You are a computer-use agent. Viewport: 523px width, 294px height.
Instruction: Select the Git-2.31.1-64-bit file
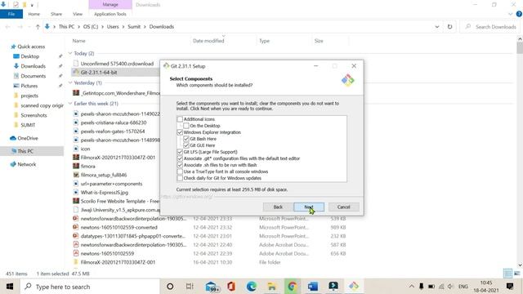pos(99,73)
